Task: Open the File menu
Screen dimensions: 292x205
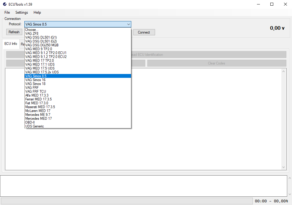Action: point(7,12)
